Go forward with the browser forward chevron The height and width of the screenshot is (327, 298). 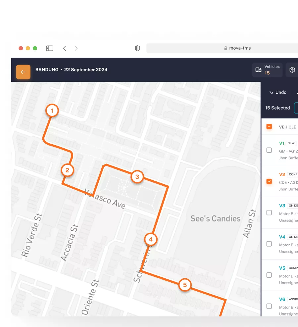76,48
